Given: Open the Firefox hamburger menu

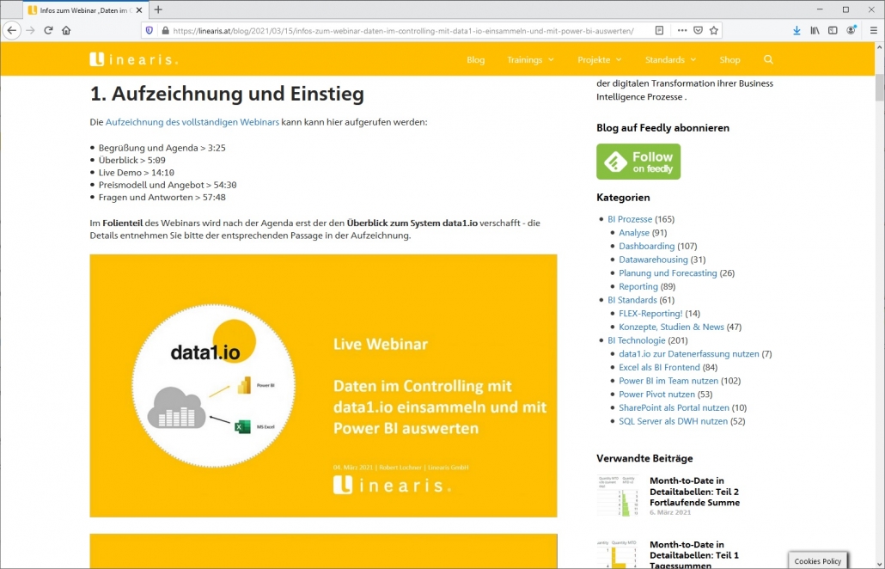Looking at the screenshot, I should [x=872, y=30].
